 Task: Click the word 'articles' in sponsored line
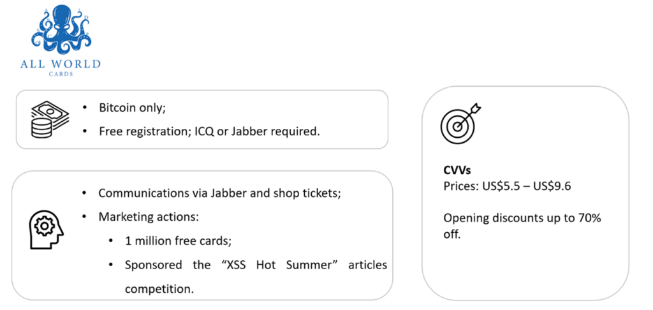(x=368, y=265)
